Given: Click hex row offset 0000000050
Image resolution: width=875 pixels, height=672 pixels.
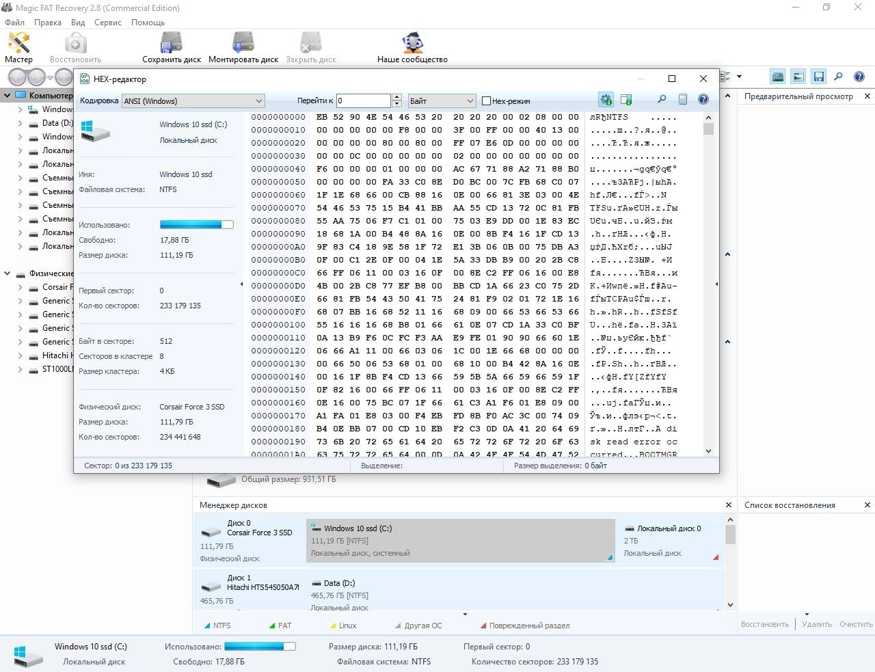Looking at the screenshot, I should [x=278, y=182].
